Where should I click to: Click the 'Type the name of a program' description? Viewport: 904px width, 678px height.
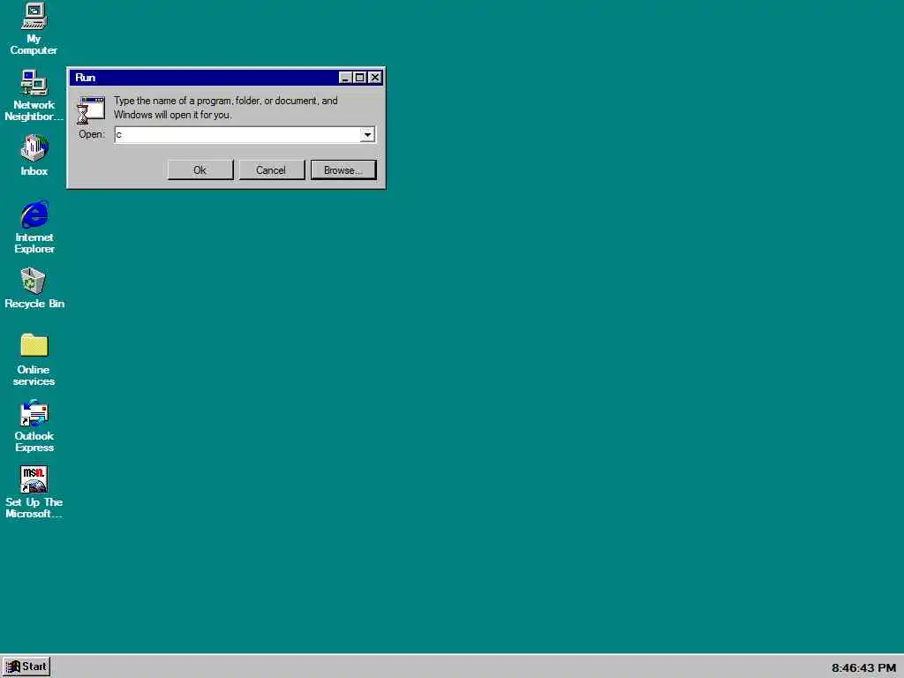(225, 108)
